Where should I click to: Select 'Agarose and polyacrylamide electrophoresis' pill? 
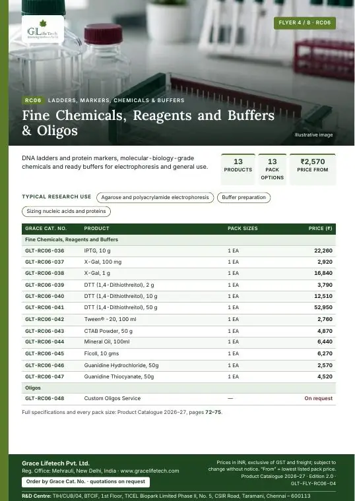coord(155,198)
